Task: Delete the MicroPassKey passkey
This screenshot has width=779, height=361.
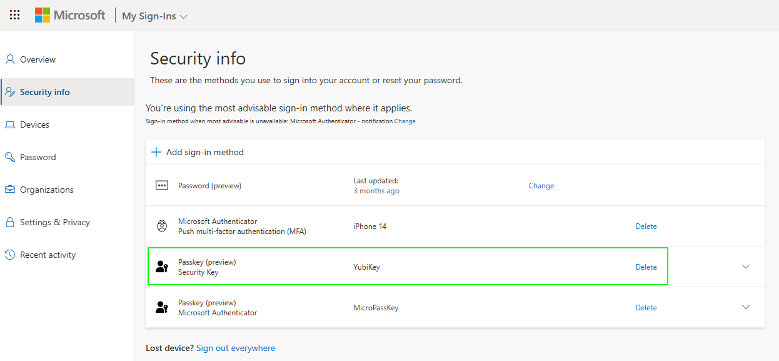Action: (646, 308)
